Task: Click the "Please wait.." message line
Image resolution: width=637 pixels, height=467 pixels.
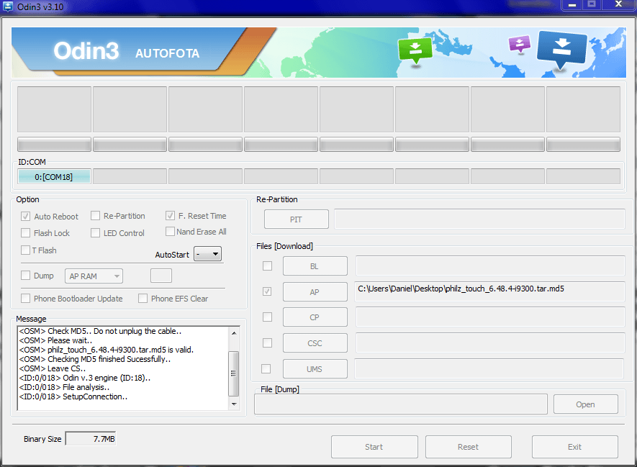Action: (55, 340)
